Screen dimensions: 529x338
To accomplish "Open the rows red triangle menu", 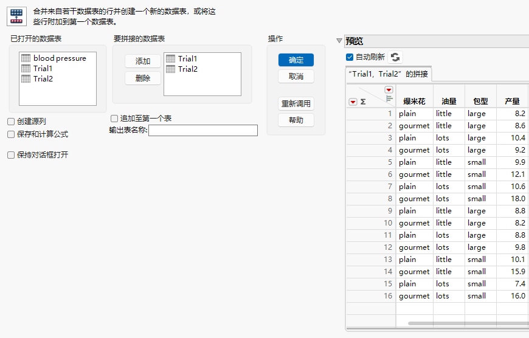I will click(x=353, y=102).
